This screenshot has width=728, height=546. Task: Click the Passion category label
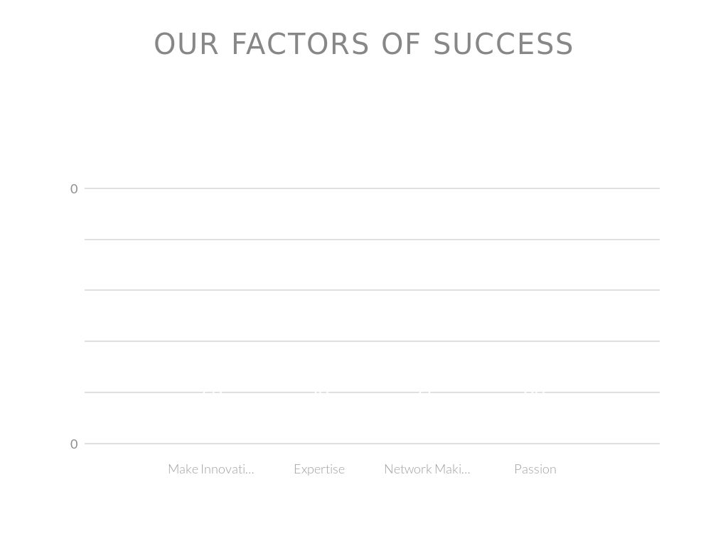click(x=535, y=469)
